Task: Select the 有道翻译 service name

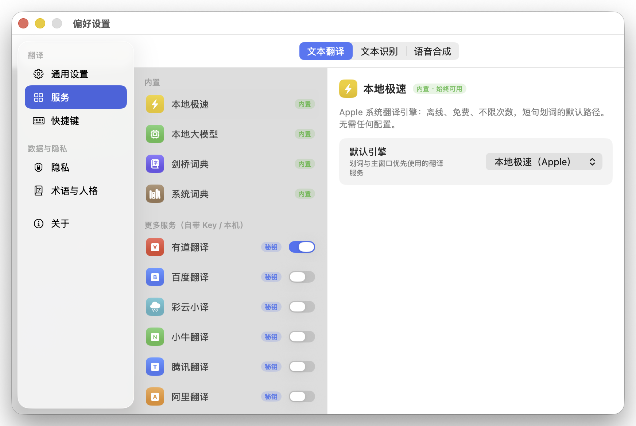Action: click(x=190, y=247)
